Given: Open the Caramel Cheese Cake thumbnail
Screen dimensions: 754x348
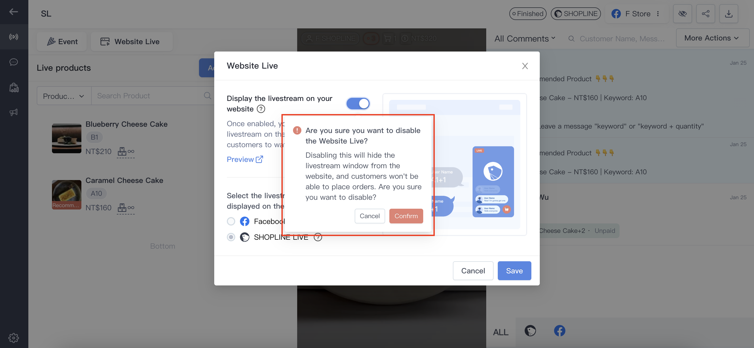Looking at the screenshot, I should point(66,195).
